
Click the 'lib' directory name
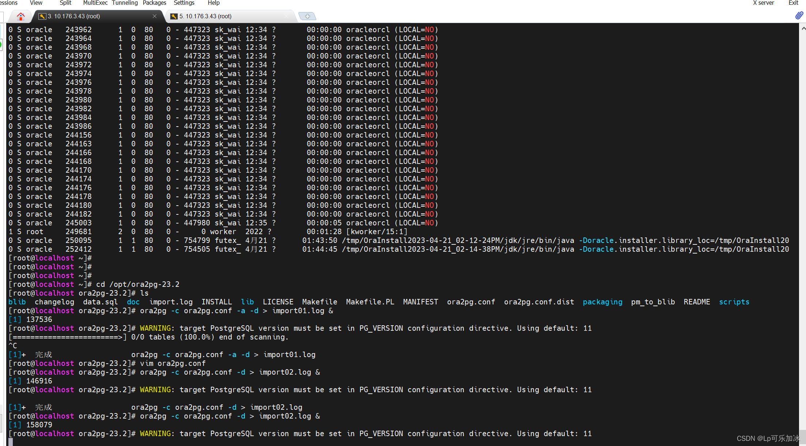click(x=247, y=302)
